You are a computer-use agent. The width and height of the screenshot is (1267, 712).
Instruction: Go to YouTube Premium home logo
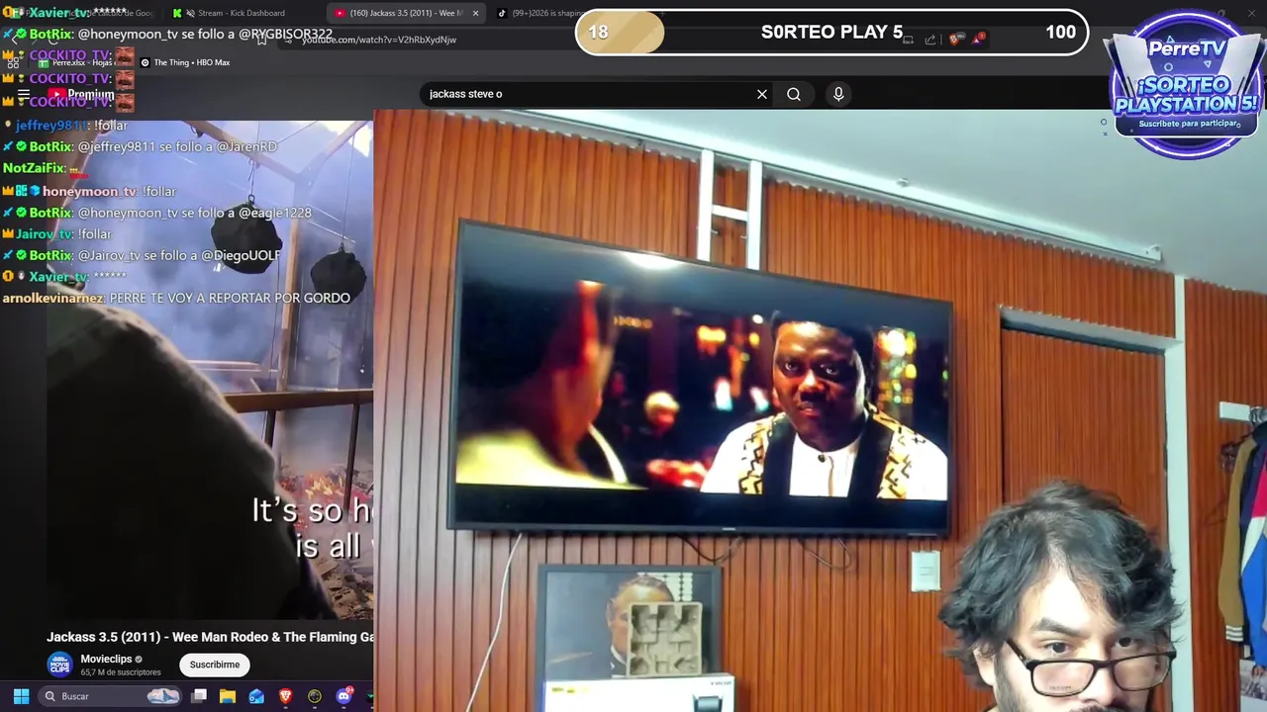tap(81, 95)
